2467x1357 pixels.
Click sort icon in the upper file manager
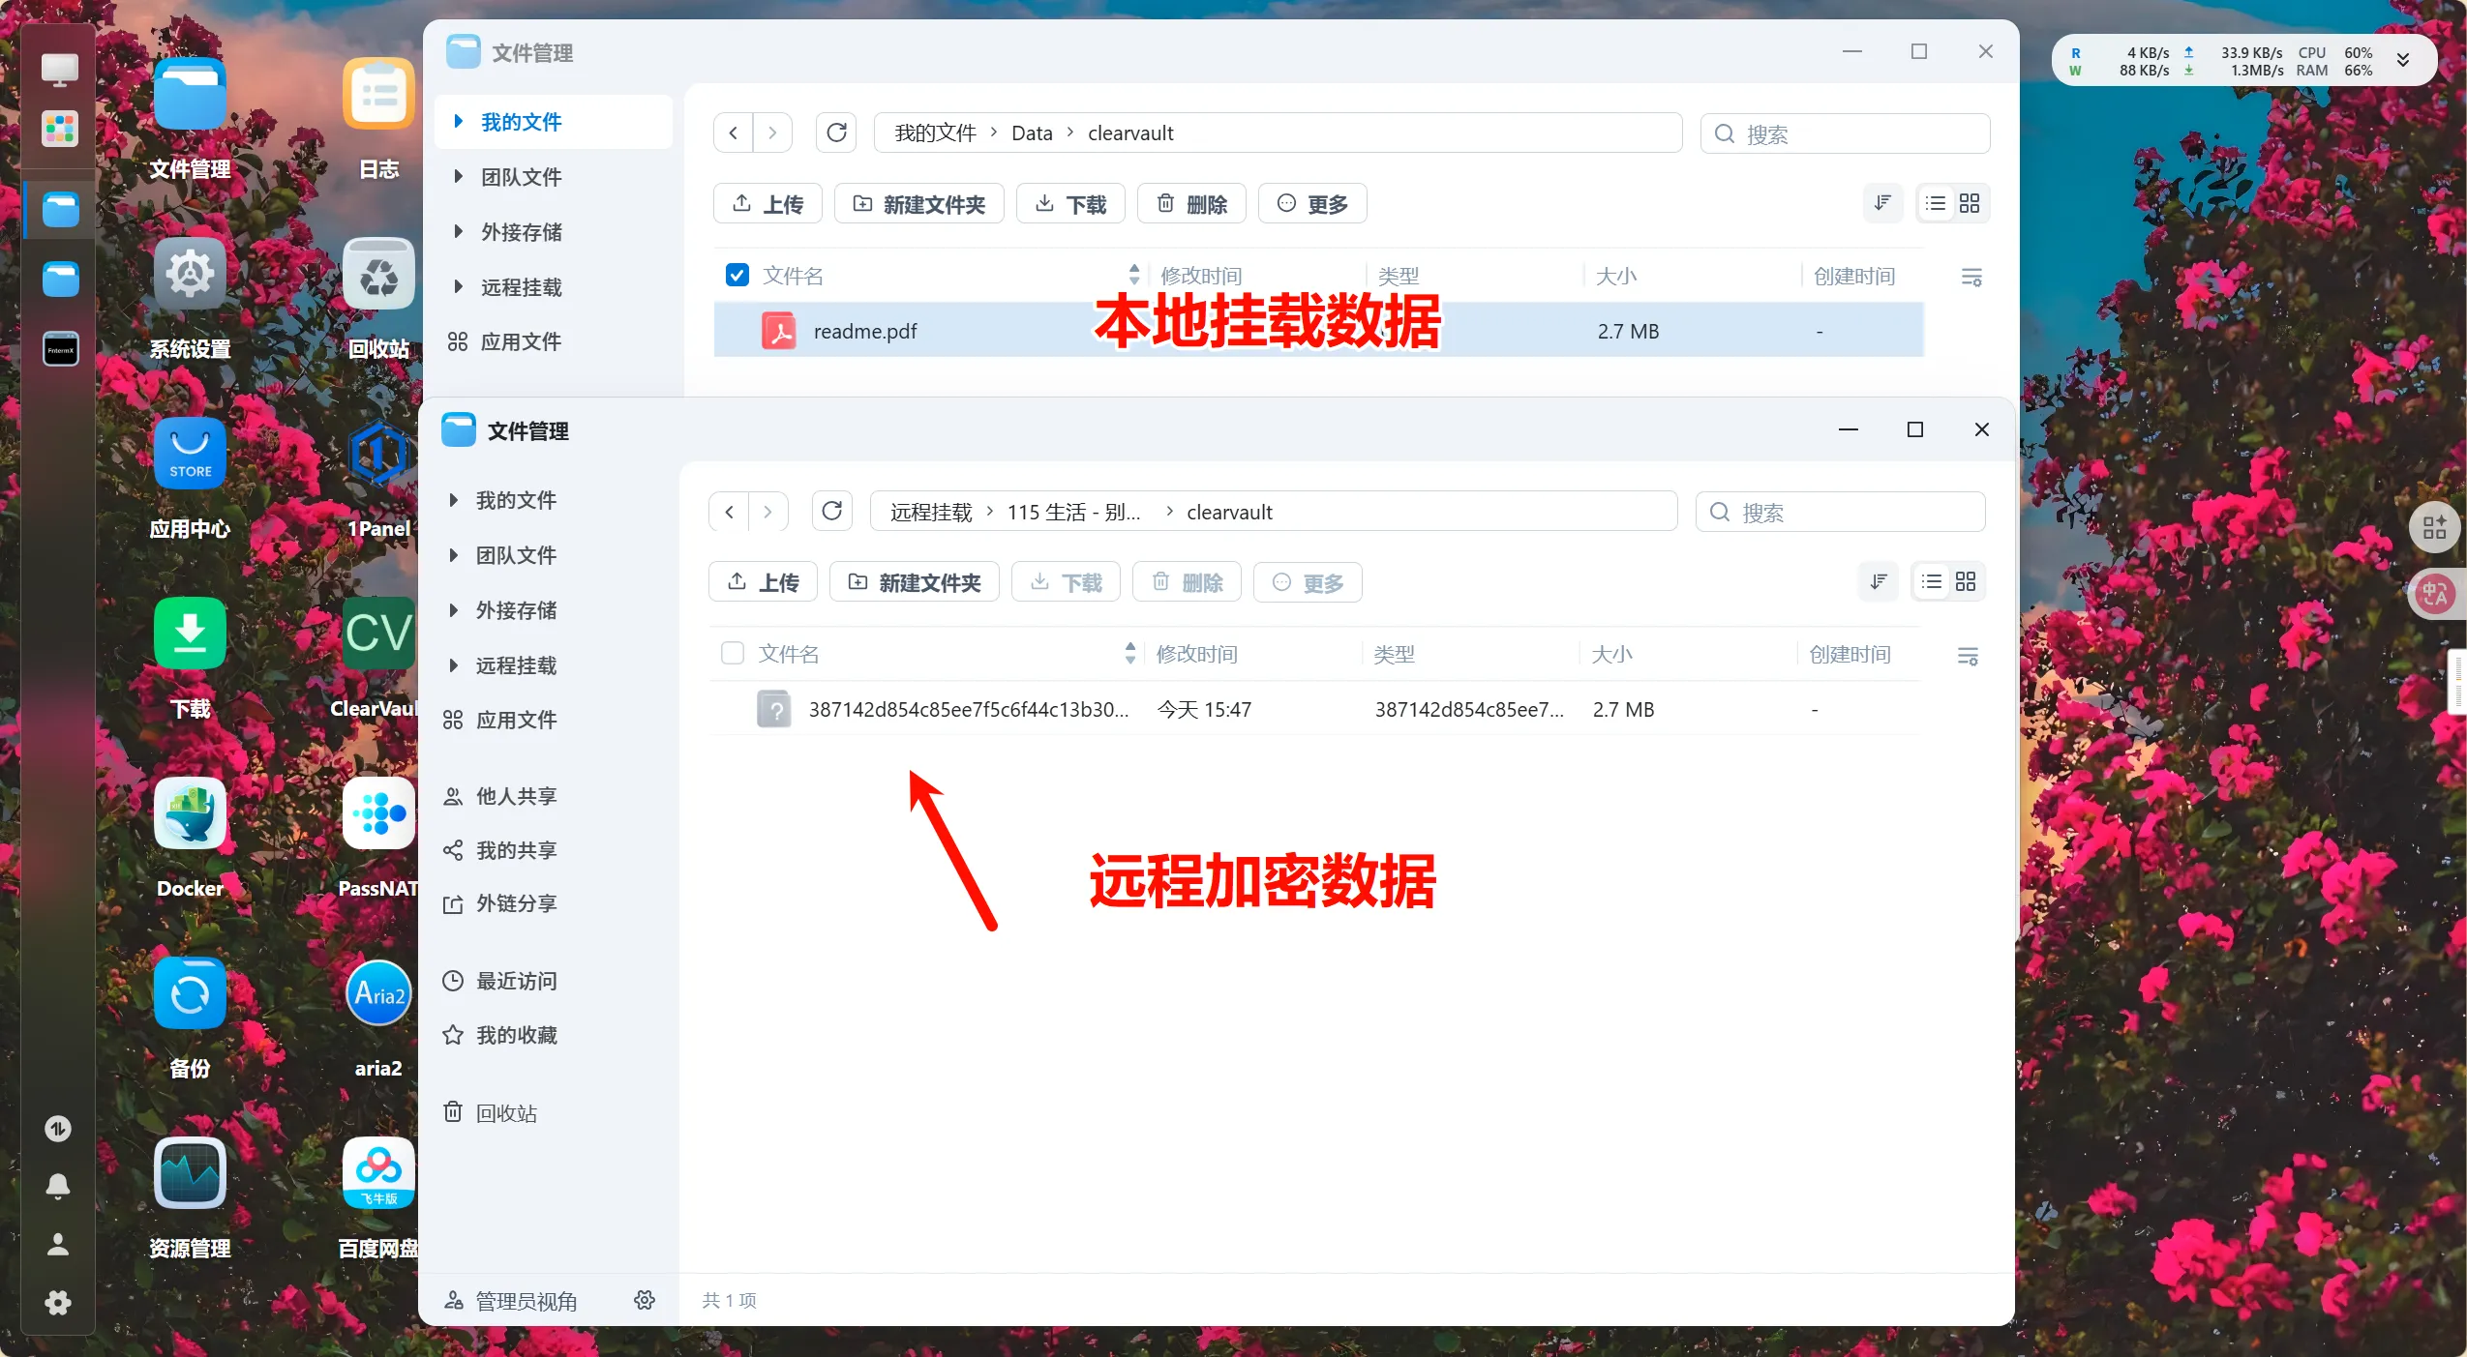pyautogui.click(x=1882, y=204)
